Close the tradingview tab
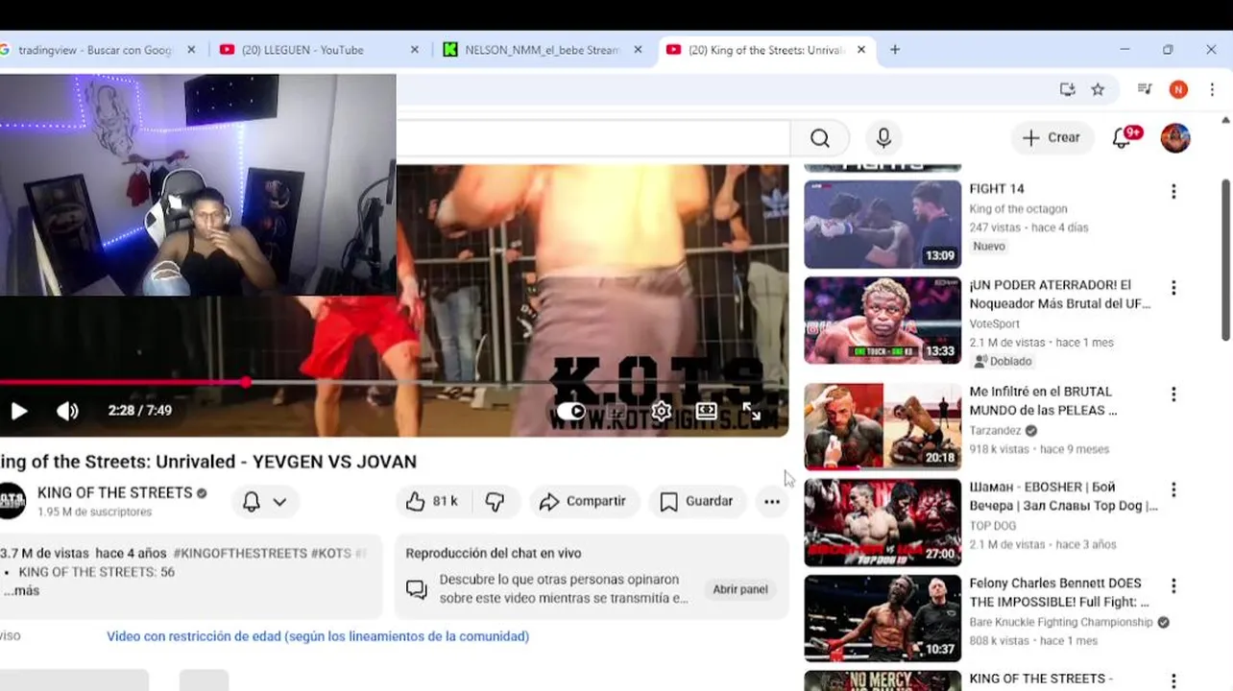The width and height of the screenshot is (1233, 691). (x=191, y=50)
